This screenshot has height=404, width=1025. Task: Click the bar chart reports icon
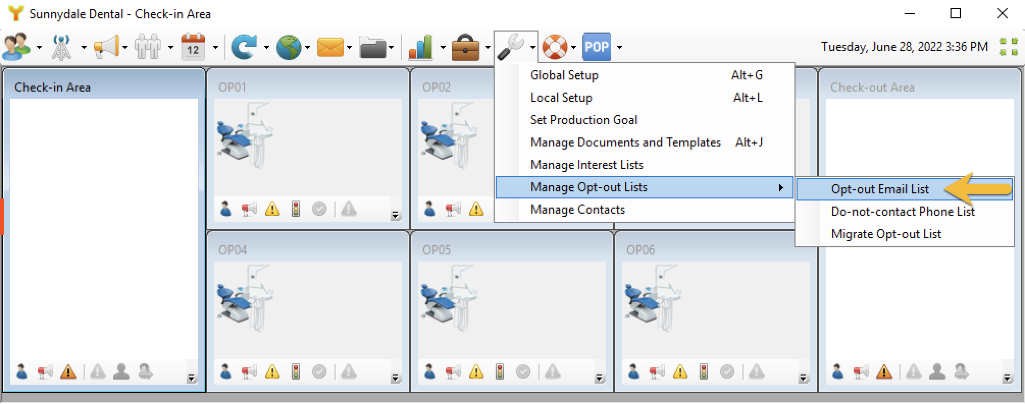tap(420, 47)
